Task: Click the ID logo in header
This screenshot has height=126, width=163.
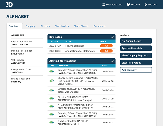Action: pos(10,5)
